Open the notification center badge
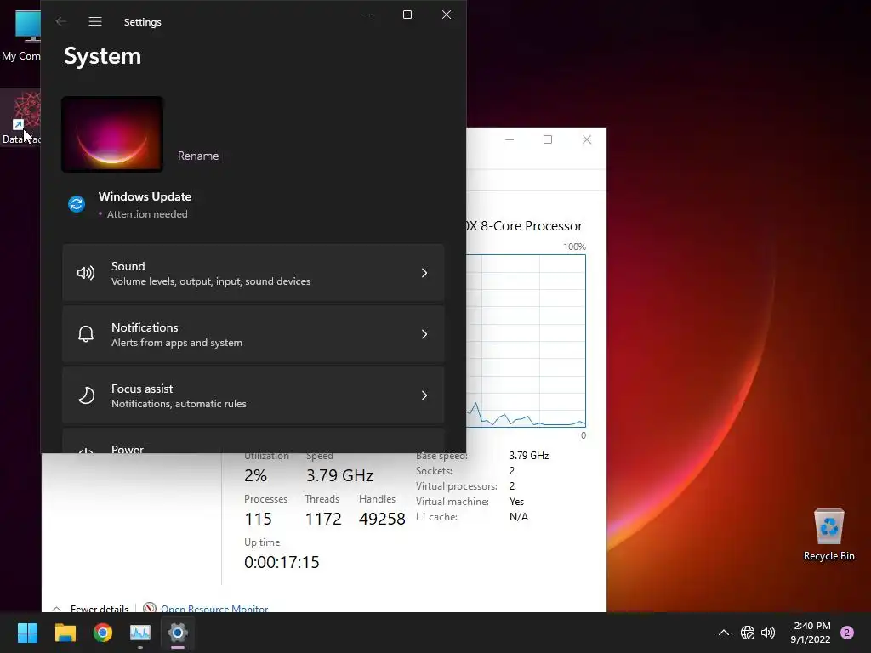Image resolution: width=871 pixels, height=653 pixels. tap(847, 633)
